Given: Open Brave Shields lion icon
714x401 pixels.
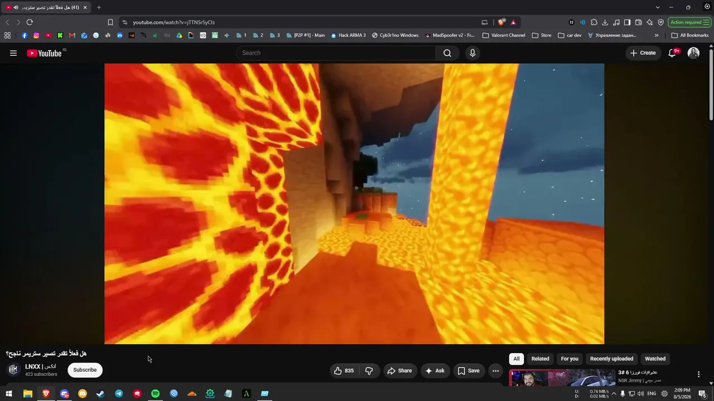Looking at the screenshot, I should [x=501, y=22].
